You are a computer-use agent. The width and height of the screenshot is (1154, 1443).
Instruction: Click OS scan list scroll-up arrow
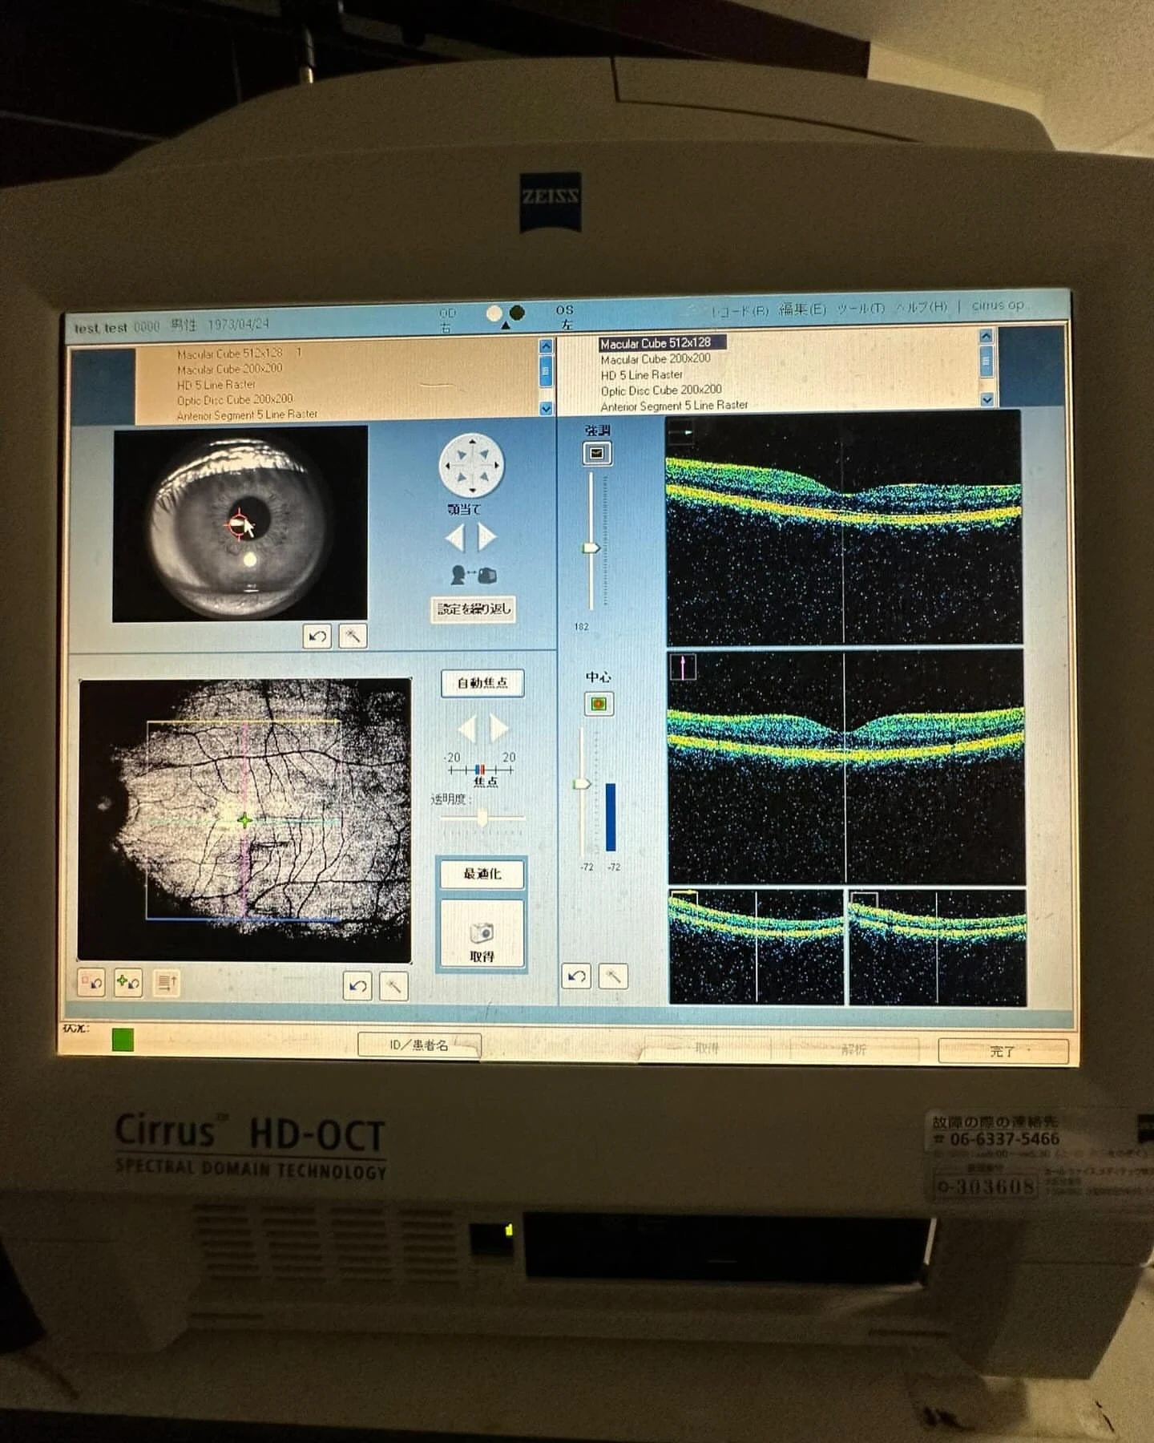986,336
